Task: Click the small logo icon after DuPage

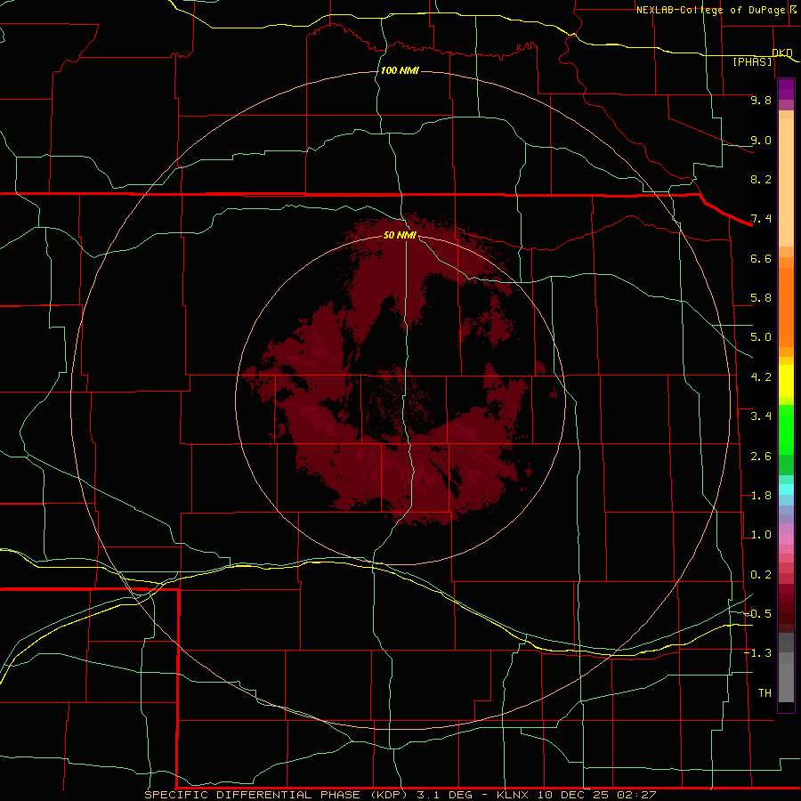Action: tap(792, 9)
